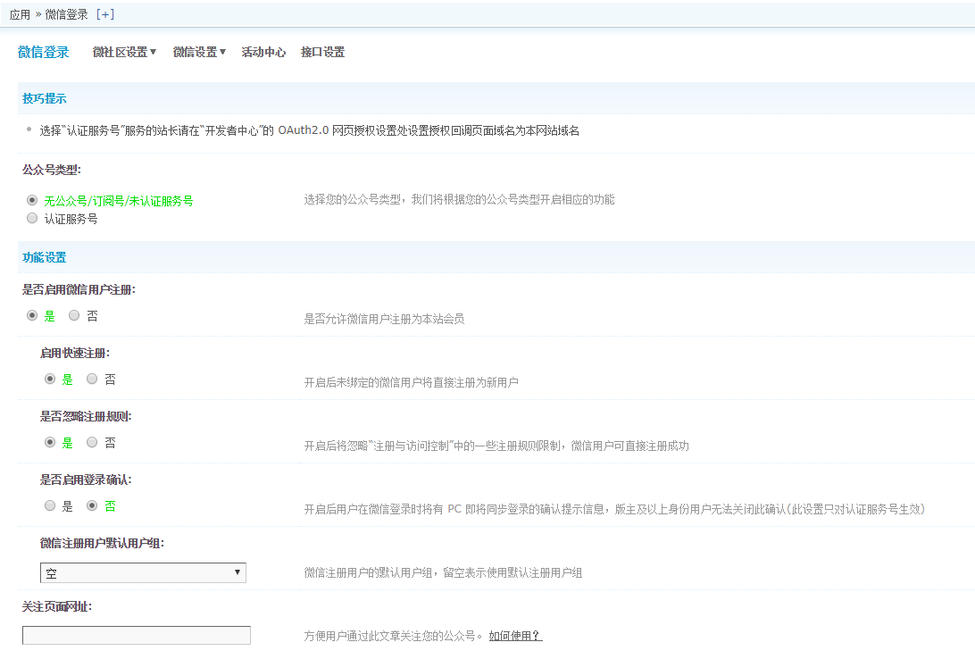Focus the 关注页面网址 input field

click(x=137, y=636)
